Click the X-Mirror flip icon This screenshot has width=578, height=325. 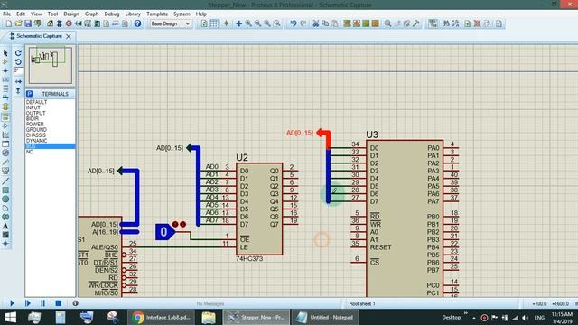tap(18, 81)
